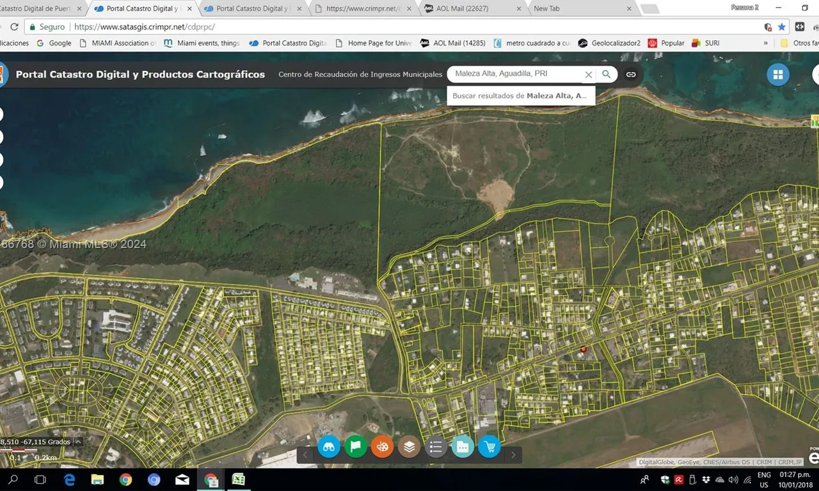Viewport: 819px width, 491px height.
Task: Open the Geolocalizador2 bookmark
Action: coord(609,43)
